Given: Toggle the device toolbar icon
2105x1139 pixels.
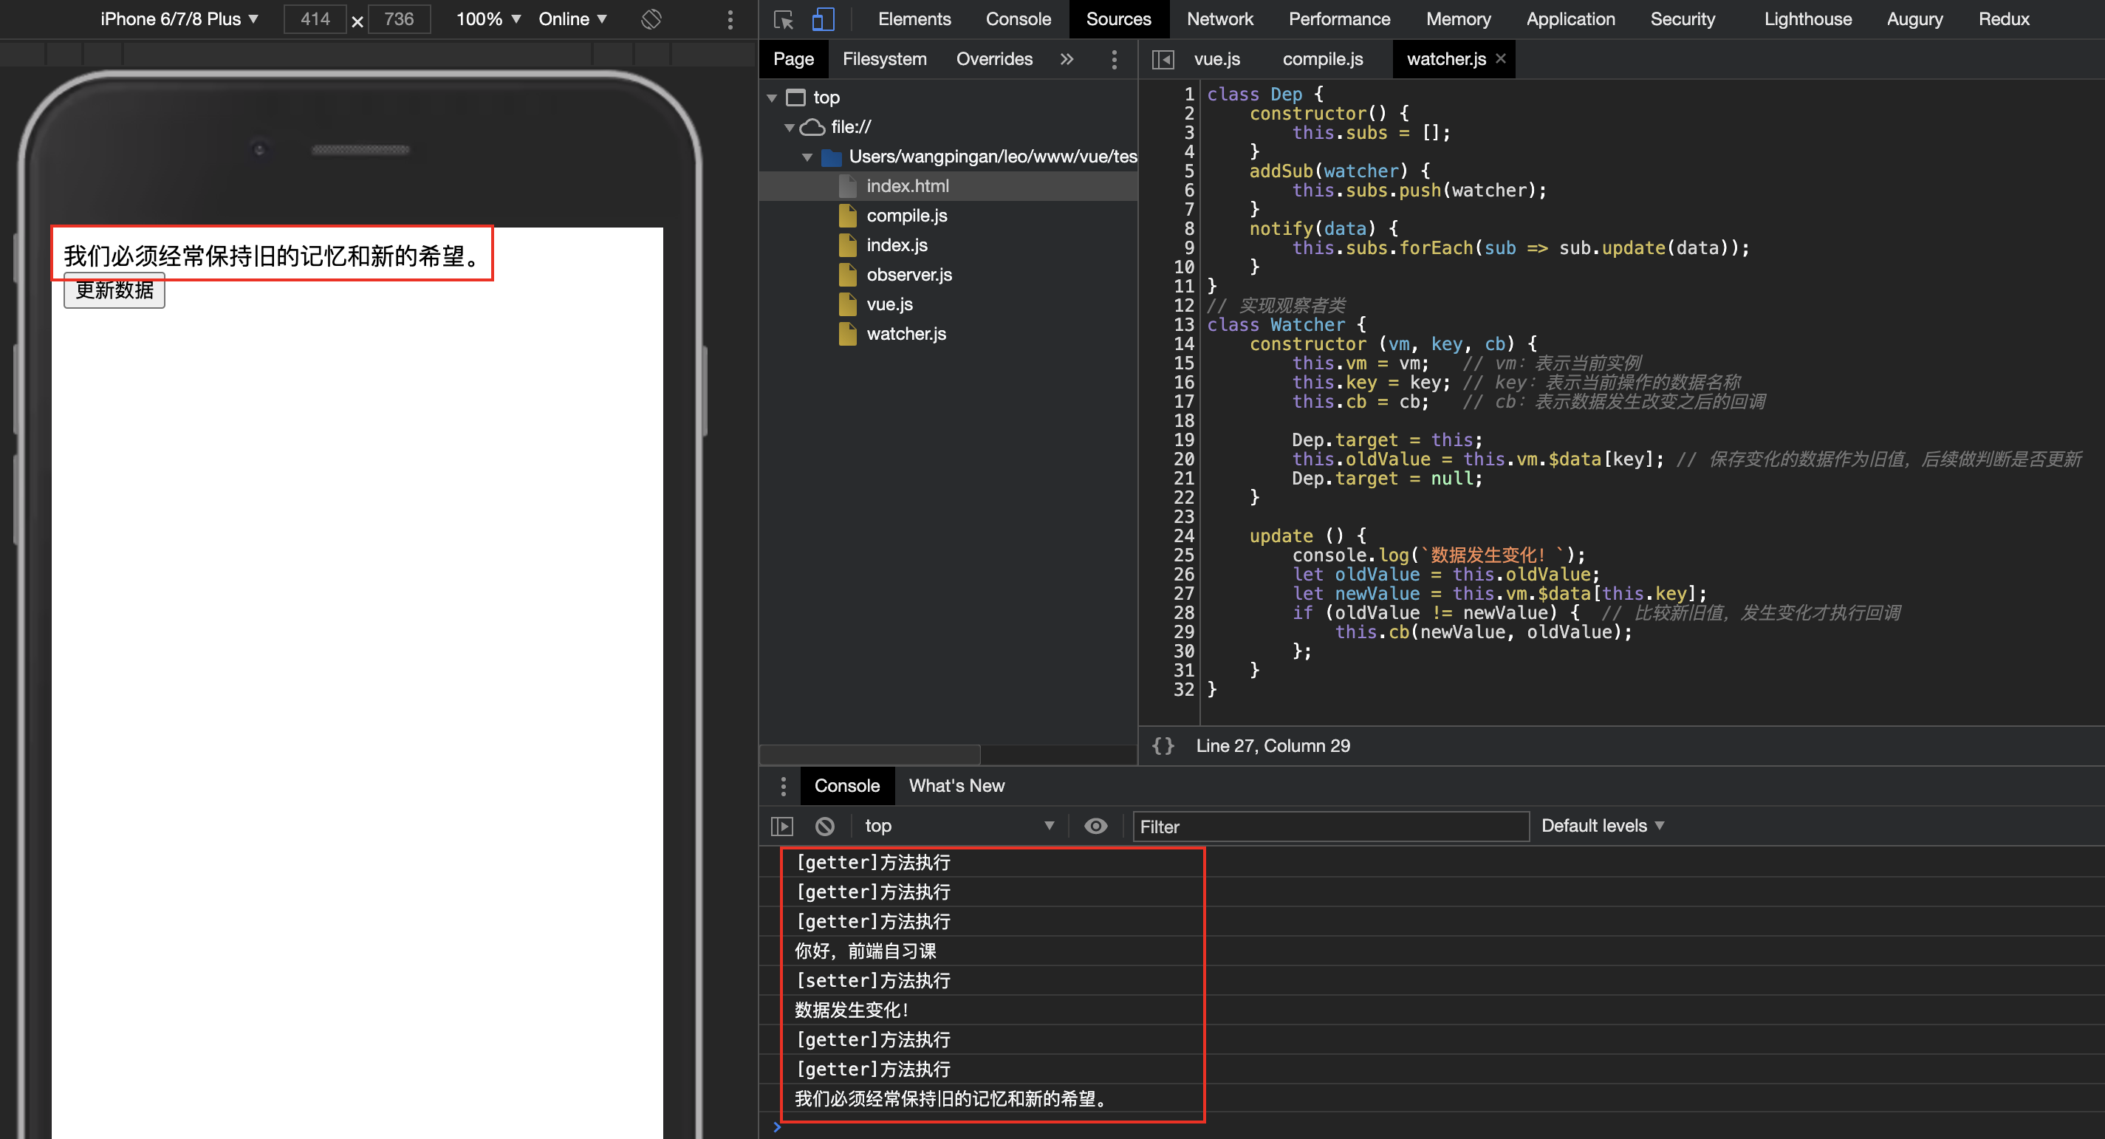Looking at the screenshot, I should coord(822,18).
